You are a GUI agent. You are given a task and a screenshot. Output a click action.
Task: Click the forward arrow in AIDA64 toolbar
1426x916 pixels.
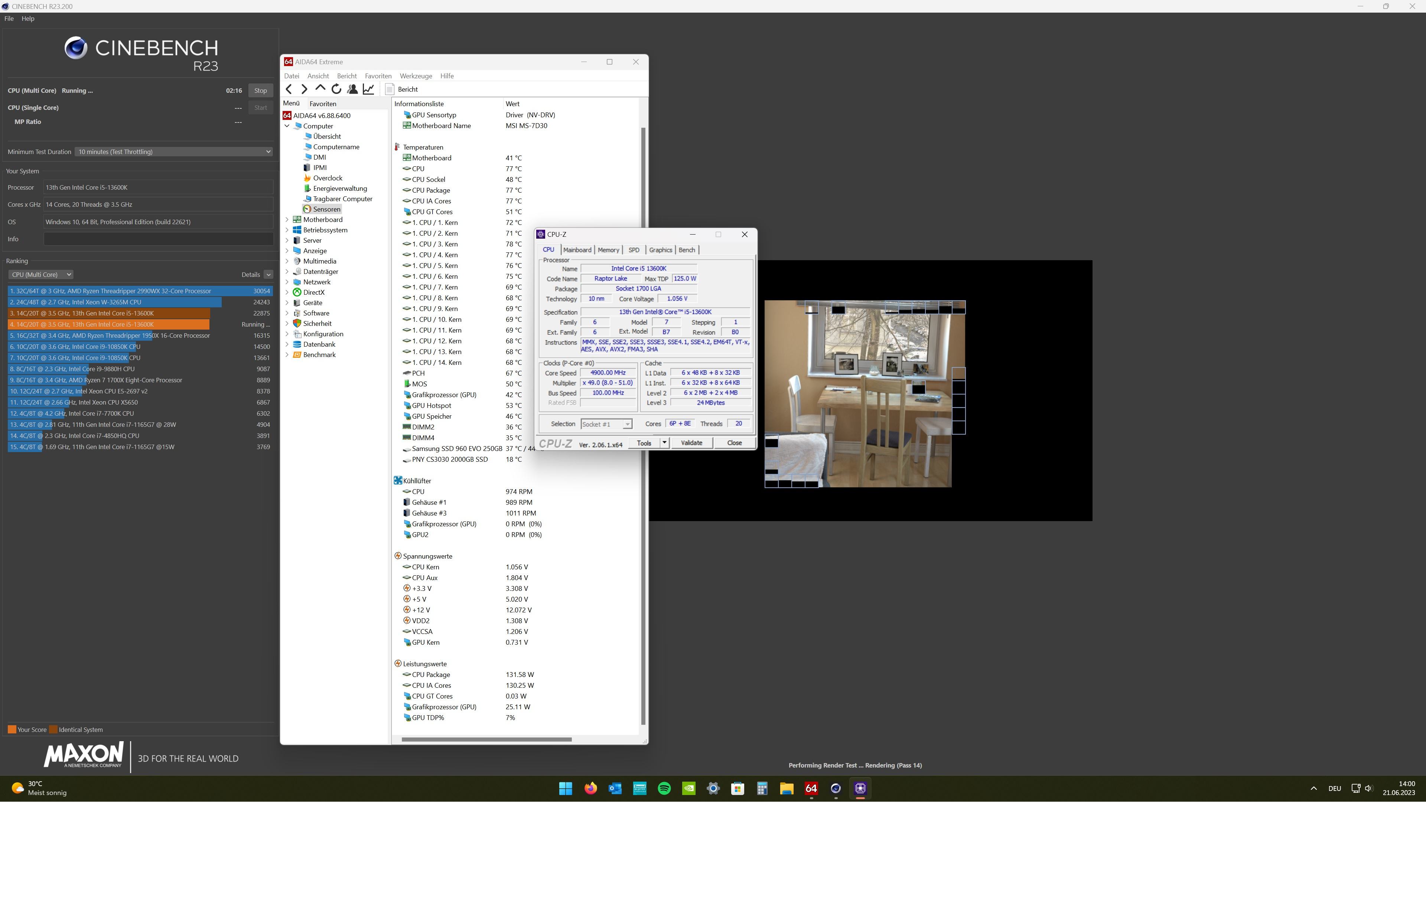point(304,89)
